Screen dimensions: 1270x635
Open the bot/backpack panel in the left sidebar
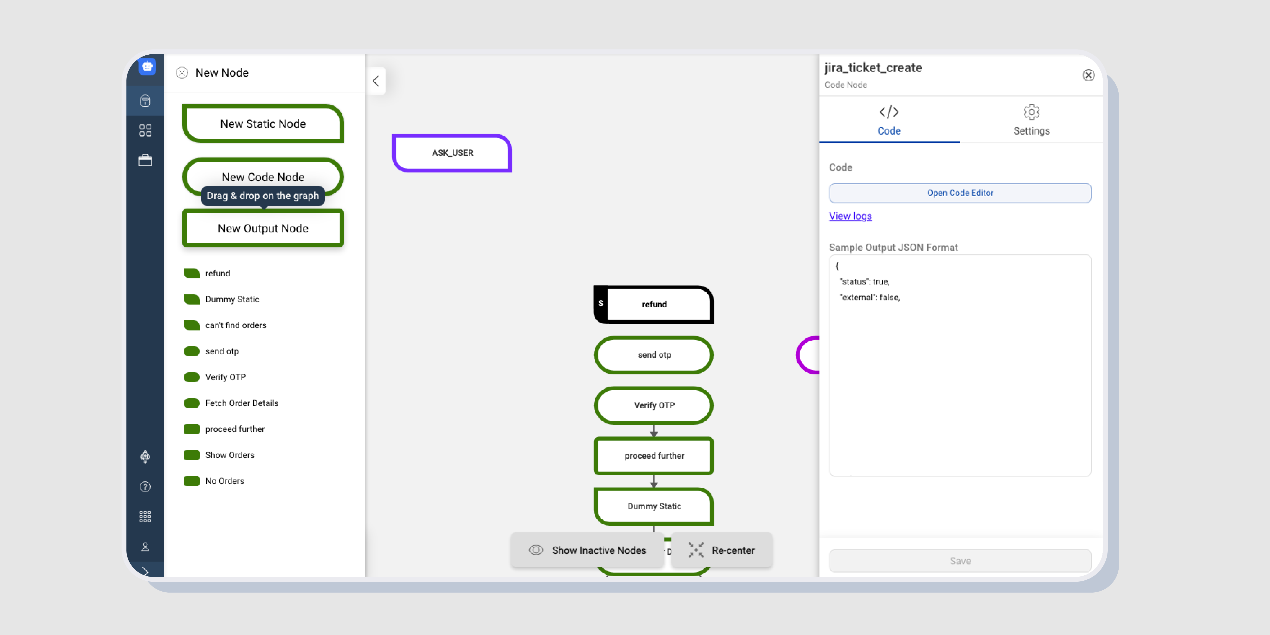pos(146,101)
